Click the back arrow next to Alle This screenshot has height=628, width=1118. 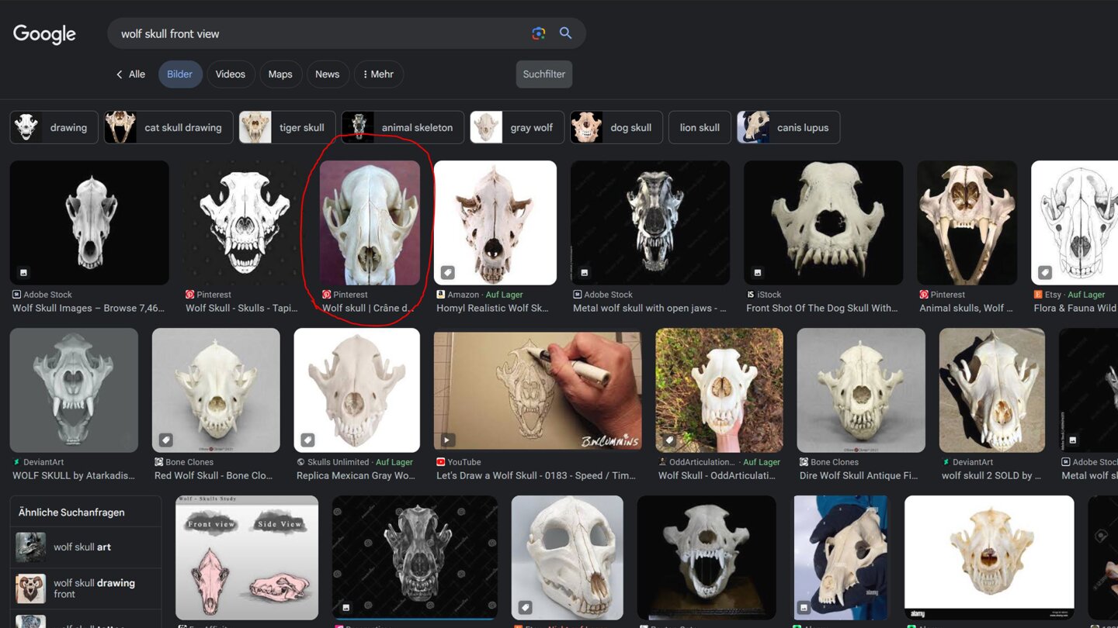tap(120, 74)
